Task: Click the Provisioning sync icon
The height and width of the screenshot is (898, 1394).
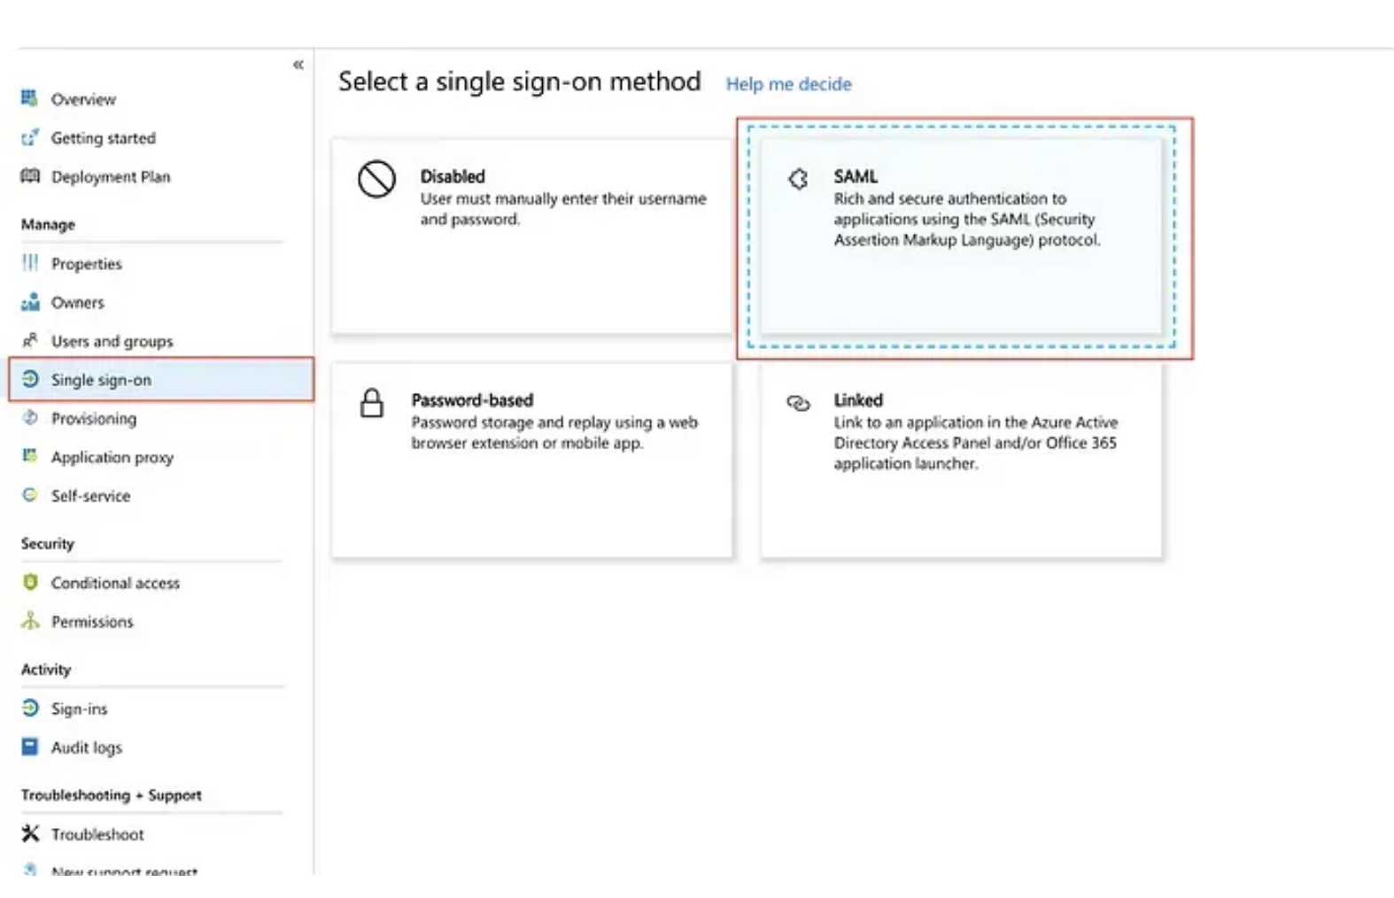Action: [x=30, y=418]
